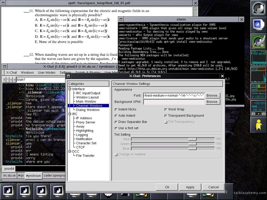
Task: Select Highlighting category
Action: [x=85, y=131]
